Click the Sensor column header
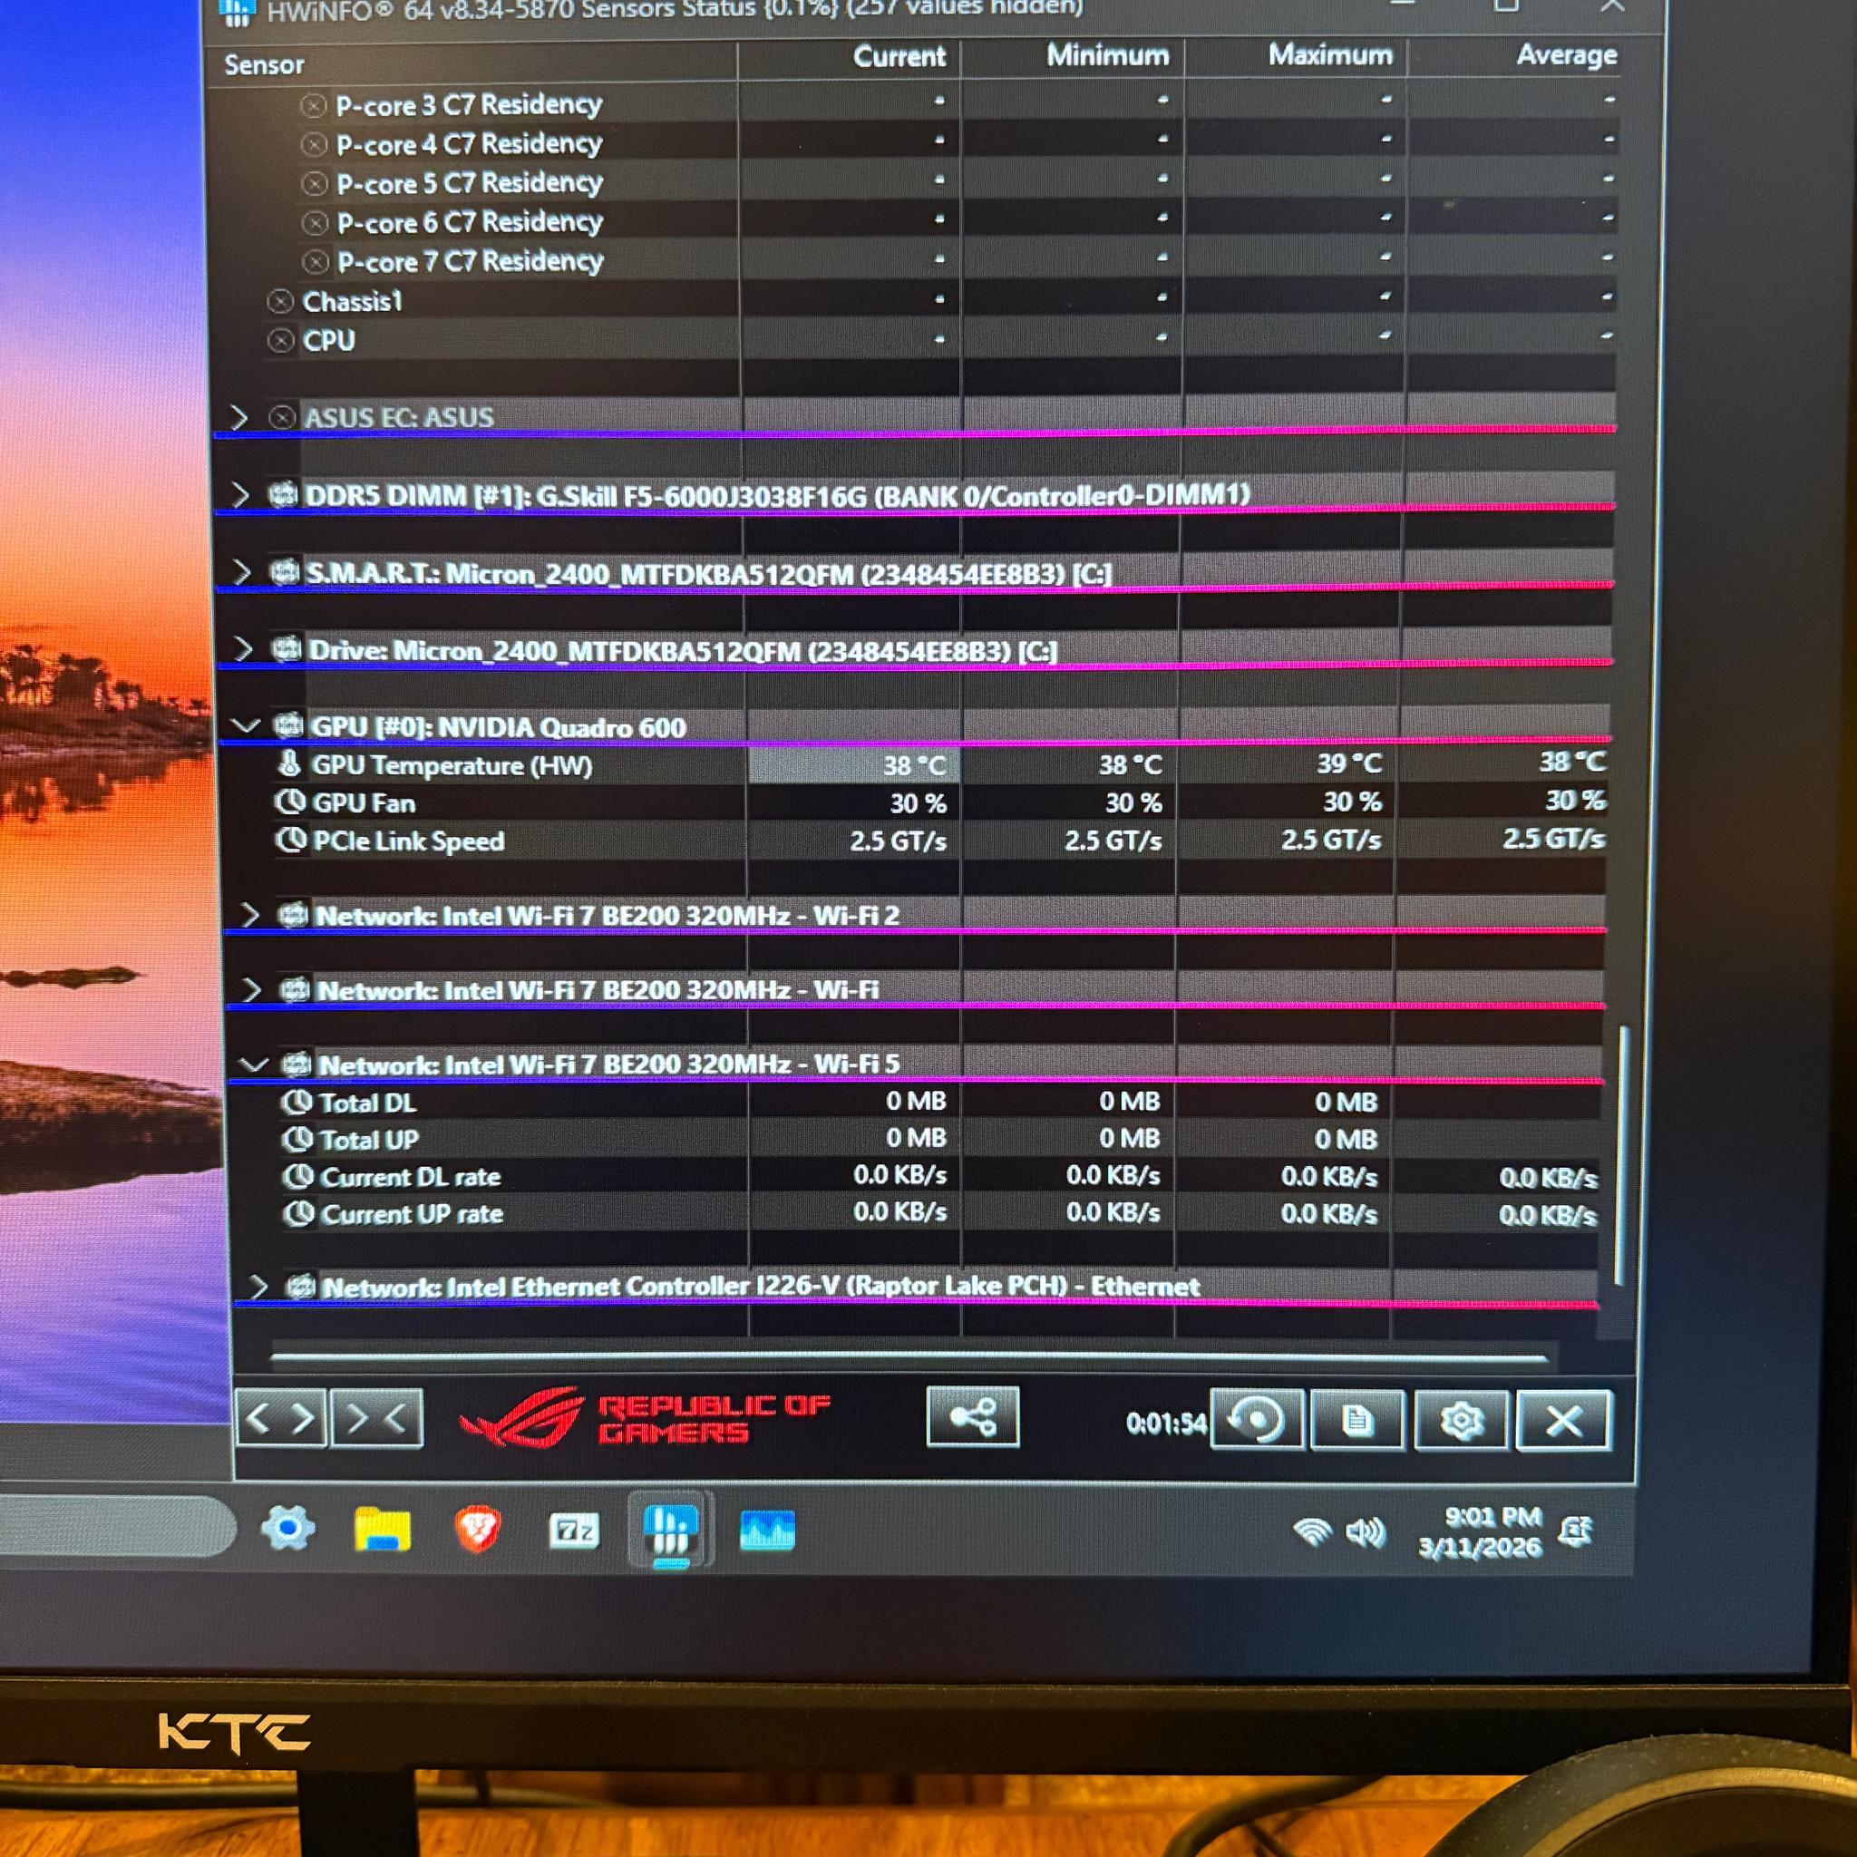 coord(265,64)
